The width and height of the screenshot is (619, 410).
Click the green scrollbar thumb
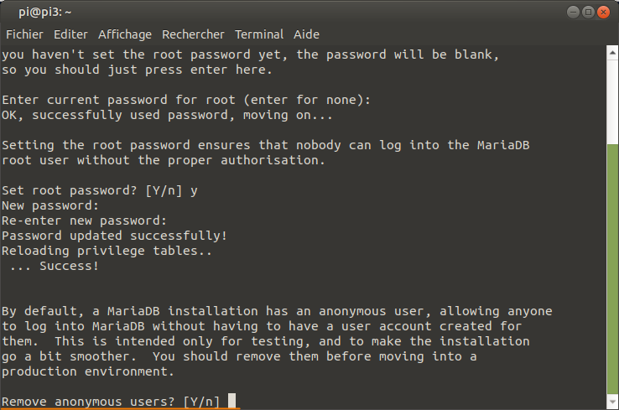(x=612, y=269)
